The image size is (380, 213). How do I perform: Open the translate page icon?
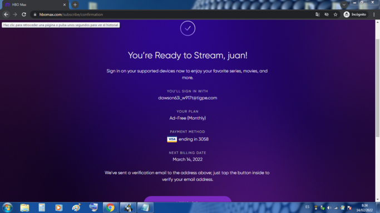(318, 14)
